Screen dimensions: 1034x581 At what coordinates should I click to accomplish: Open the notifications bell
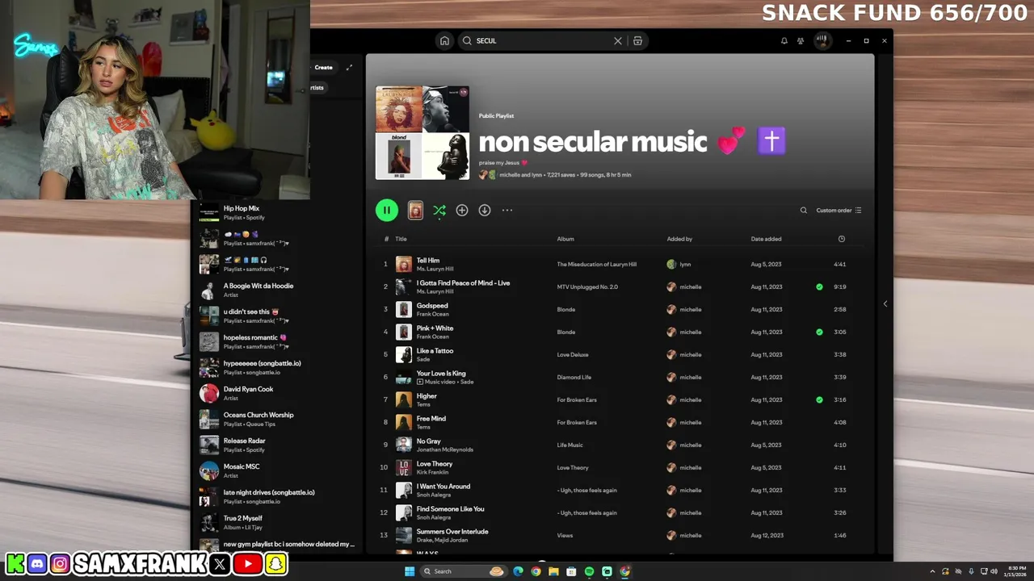(784, 40)
